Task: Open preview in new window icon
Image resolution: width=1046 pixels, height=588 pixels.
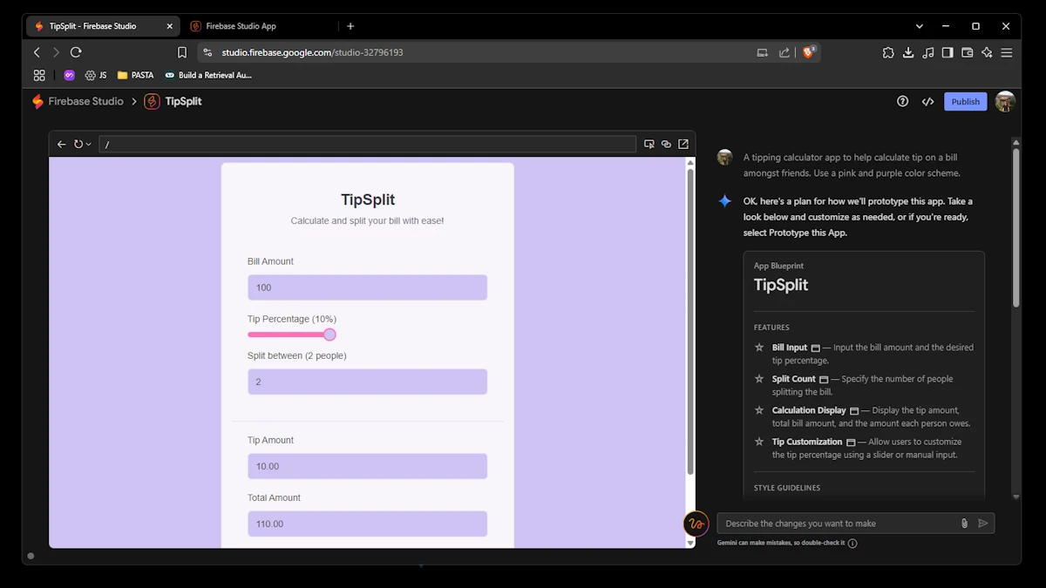Action: 683,145
